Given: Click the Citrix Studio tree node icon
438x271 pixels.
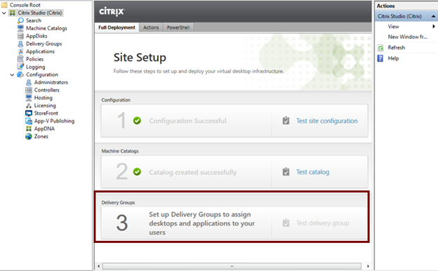Looking at the screenshot, I should point(13,13).
